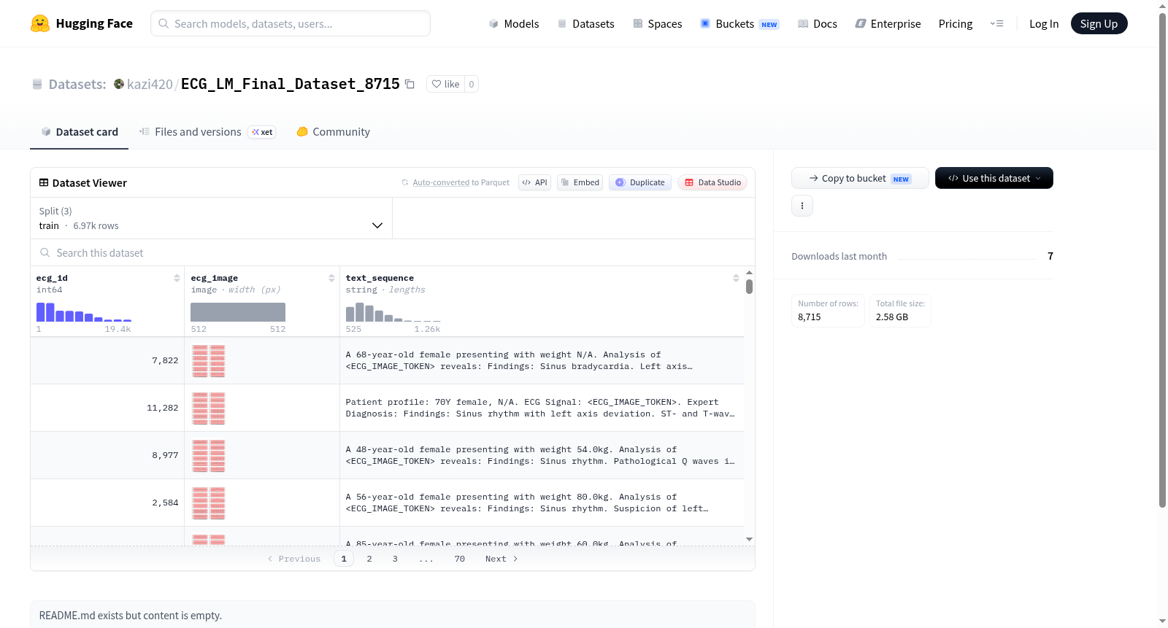Jump to page 70 of the table
The width and height of the screenshot is (1168, 628).
460,559
